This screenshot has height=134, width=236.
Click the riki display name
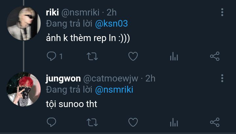click(x=52, y=12)
